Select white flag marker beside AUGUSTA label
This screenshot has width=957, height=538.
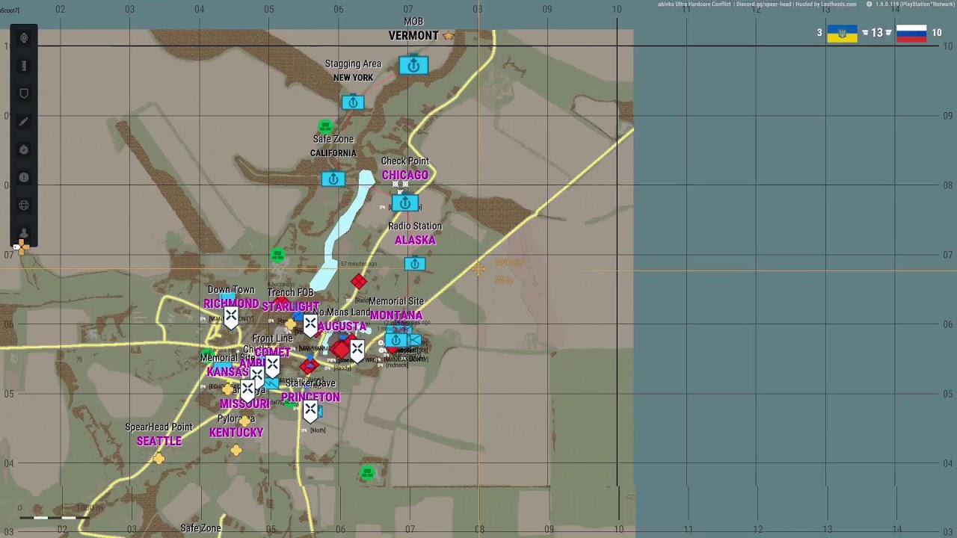pos(310,326)
